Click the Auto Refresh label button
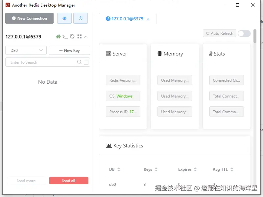Screen dimensions: 263x197 pyautogui.click(x=220, y=33)
